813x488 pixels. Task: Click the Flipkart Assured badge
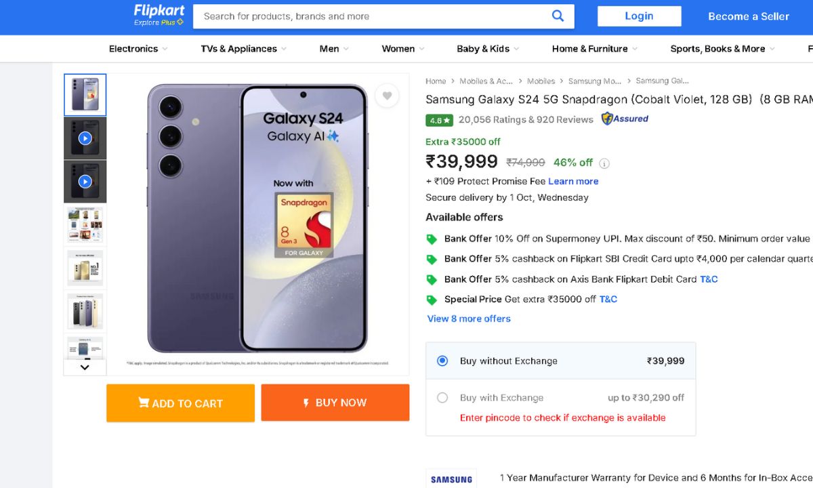(625, 119)
